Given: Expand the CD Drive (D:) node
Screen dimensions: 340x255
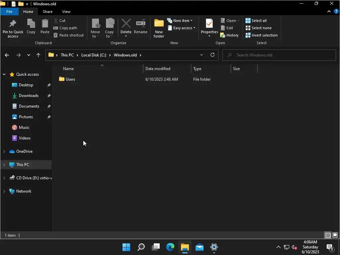Looking at the screenshot, I should (4, 178).
